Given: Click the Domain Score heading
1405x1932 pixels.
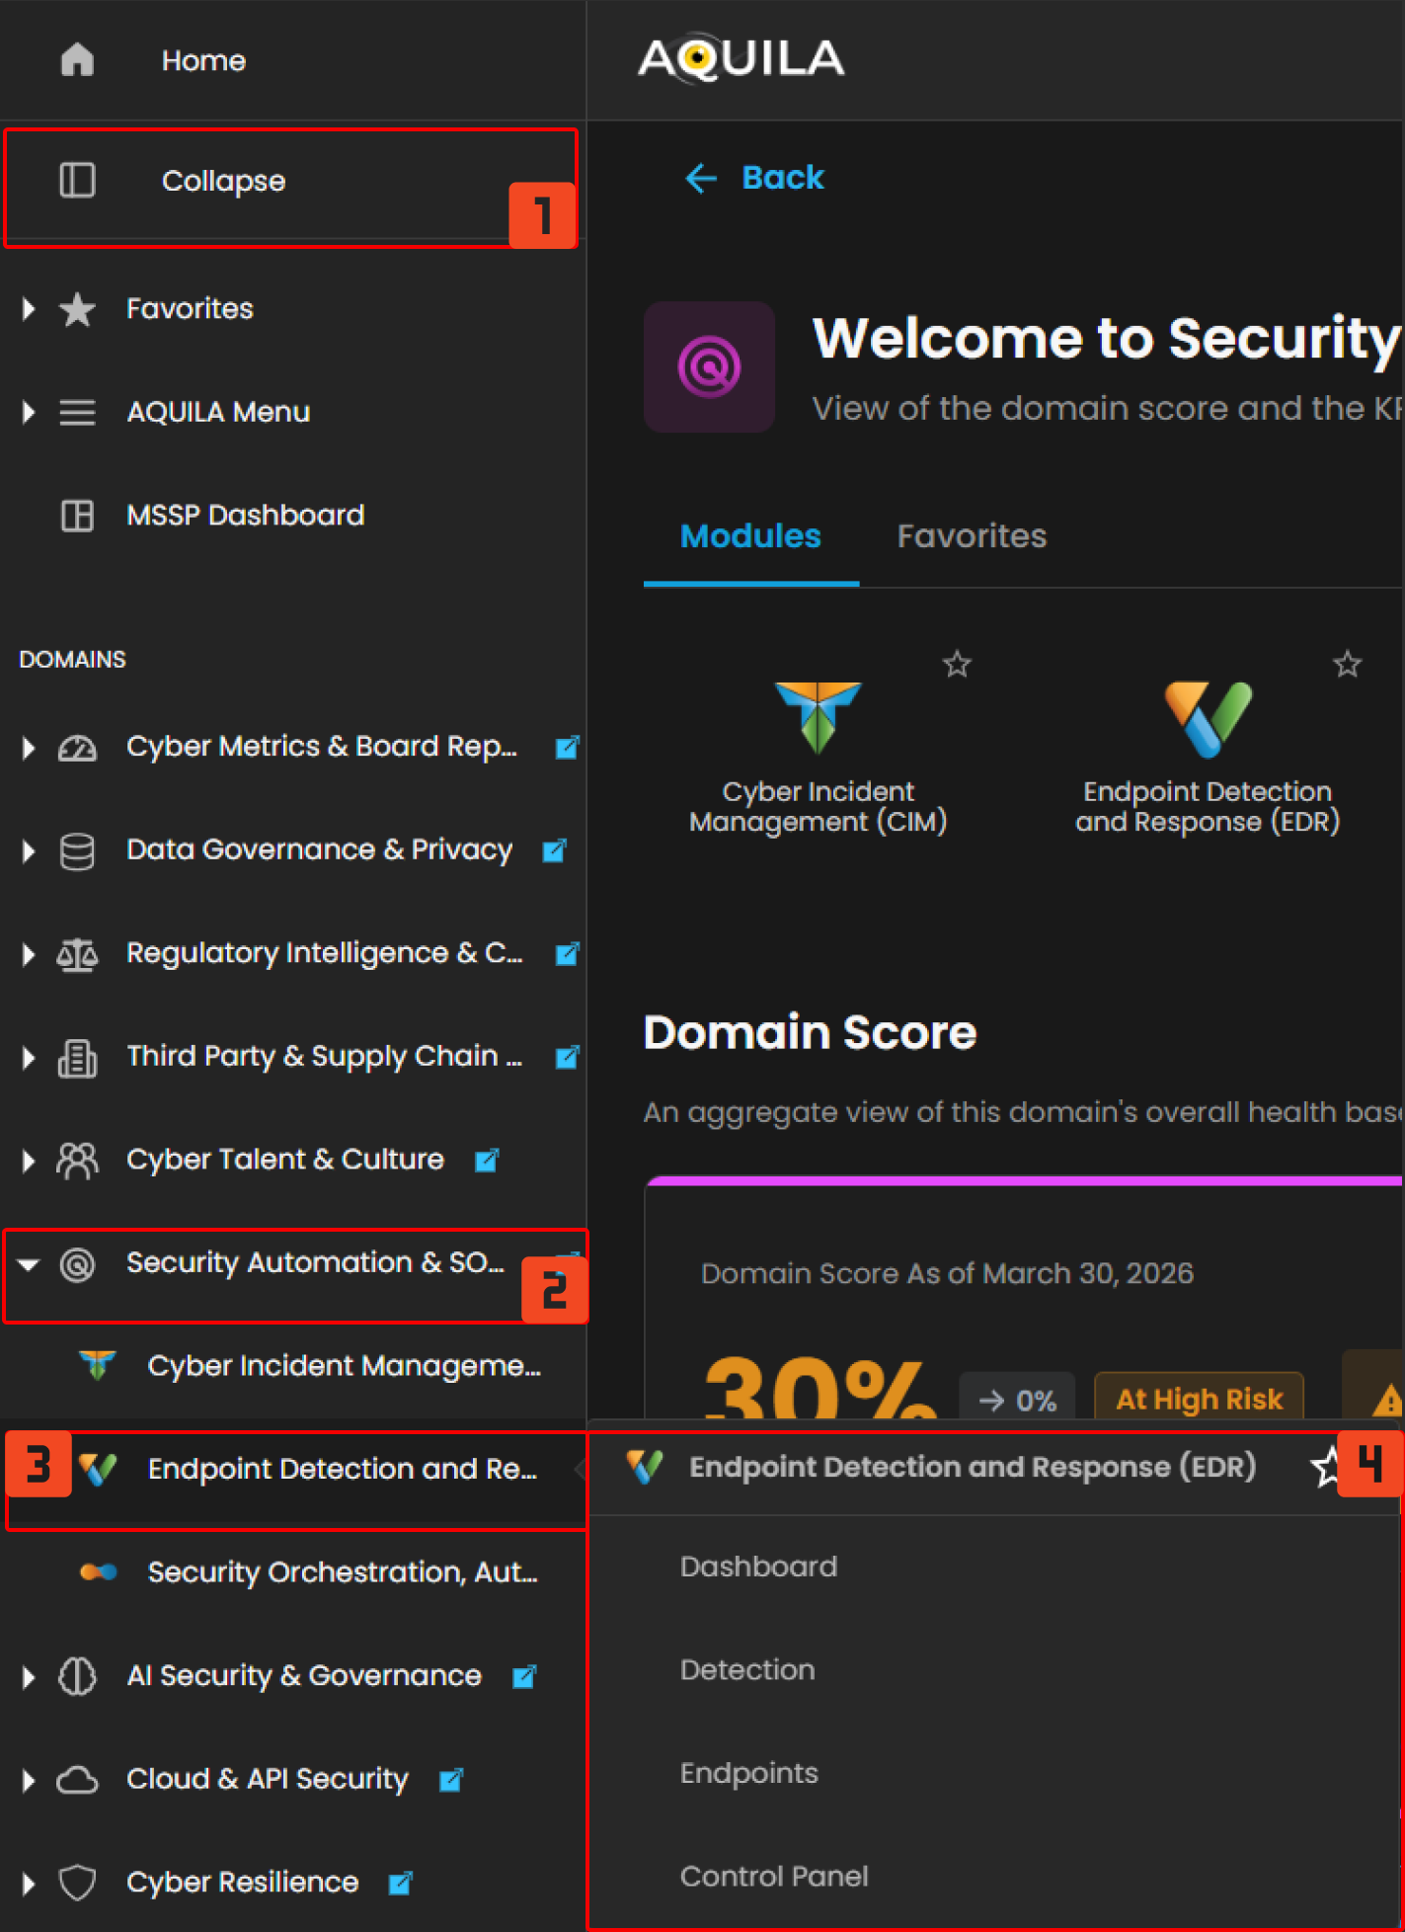Looking at the screenshot, I should (x=810, y=1033).
